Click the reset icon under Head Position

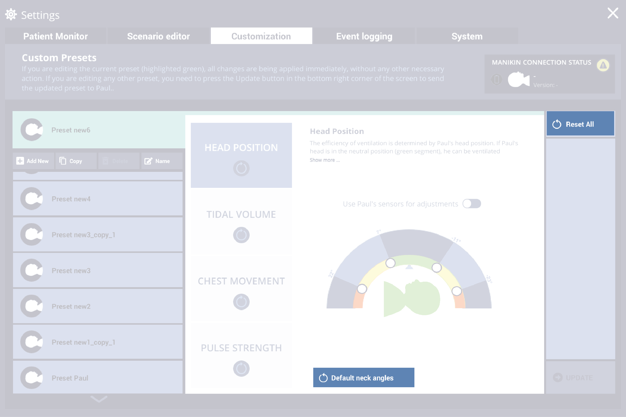click(x=241, y=168)
